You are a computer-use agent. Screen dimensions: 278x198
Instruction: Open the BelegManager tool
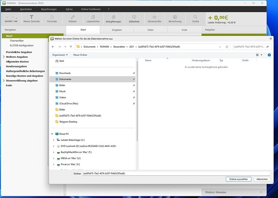114,19
